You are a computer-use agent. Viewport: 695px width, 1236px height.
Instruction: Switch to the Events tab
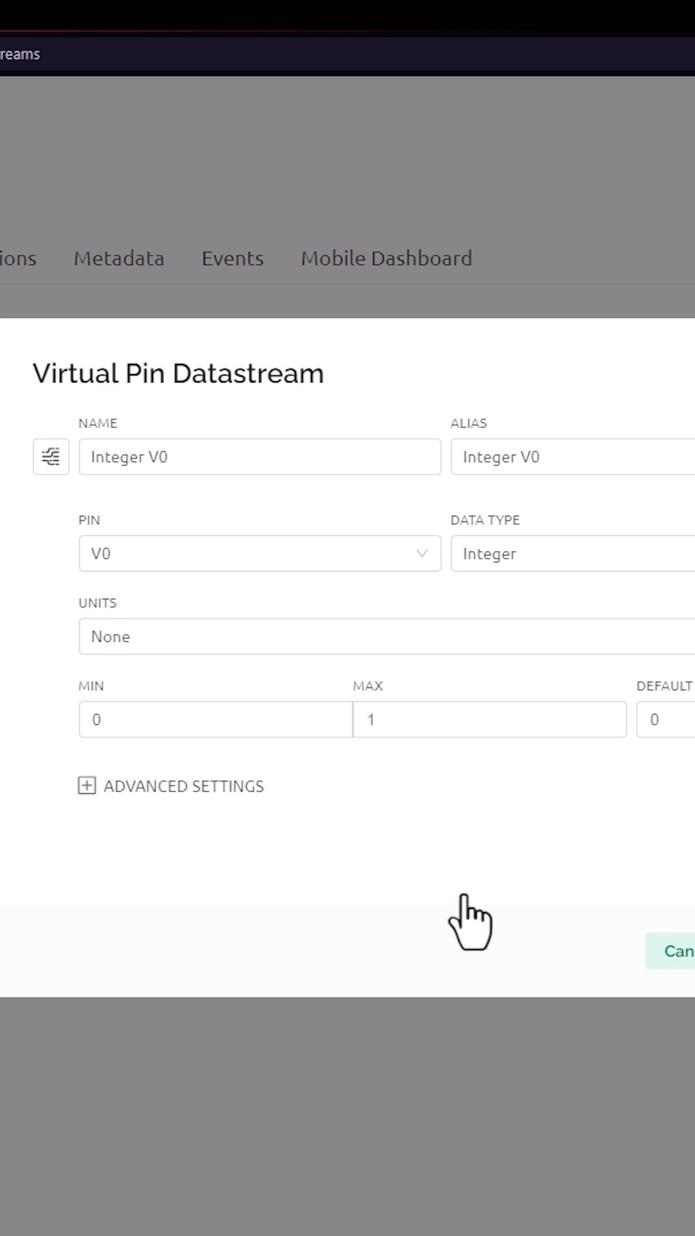coord(233,259)
